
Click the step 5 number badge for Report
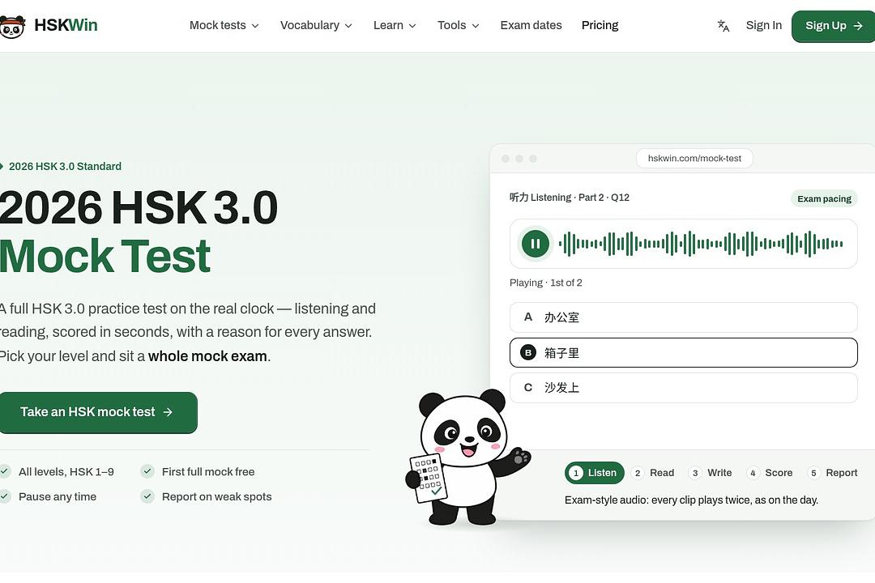[x=813, y=473]
